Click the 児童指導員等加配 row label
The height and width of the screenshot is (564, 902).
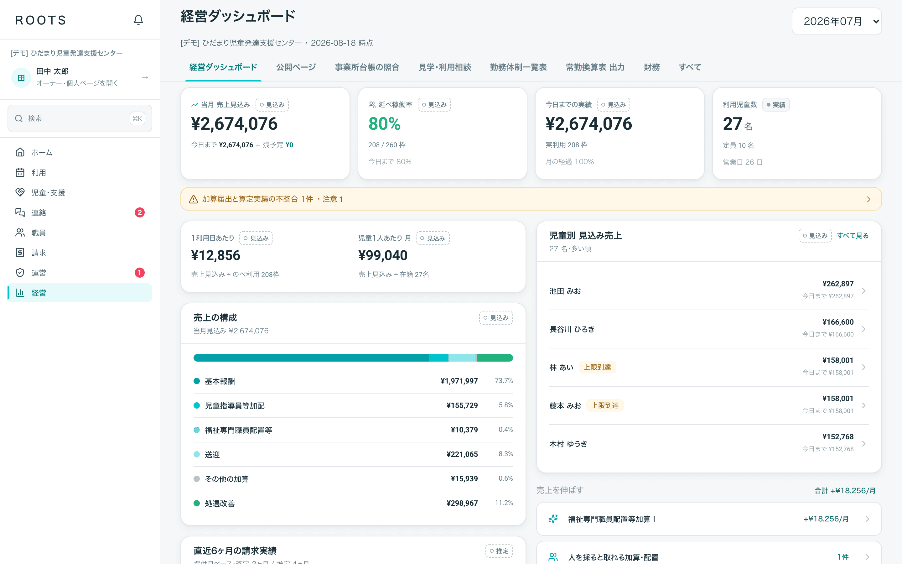235,405
